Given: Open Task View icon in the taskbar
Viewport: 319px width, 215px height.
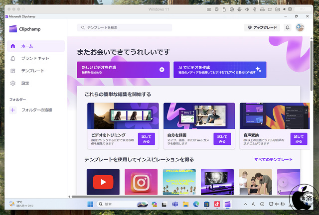Looking at the screenshot, I should click(x=164, y=204).
